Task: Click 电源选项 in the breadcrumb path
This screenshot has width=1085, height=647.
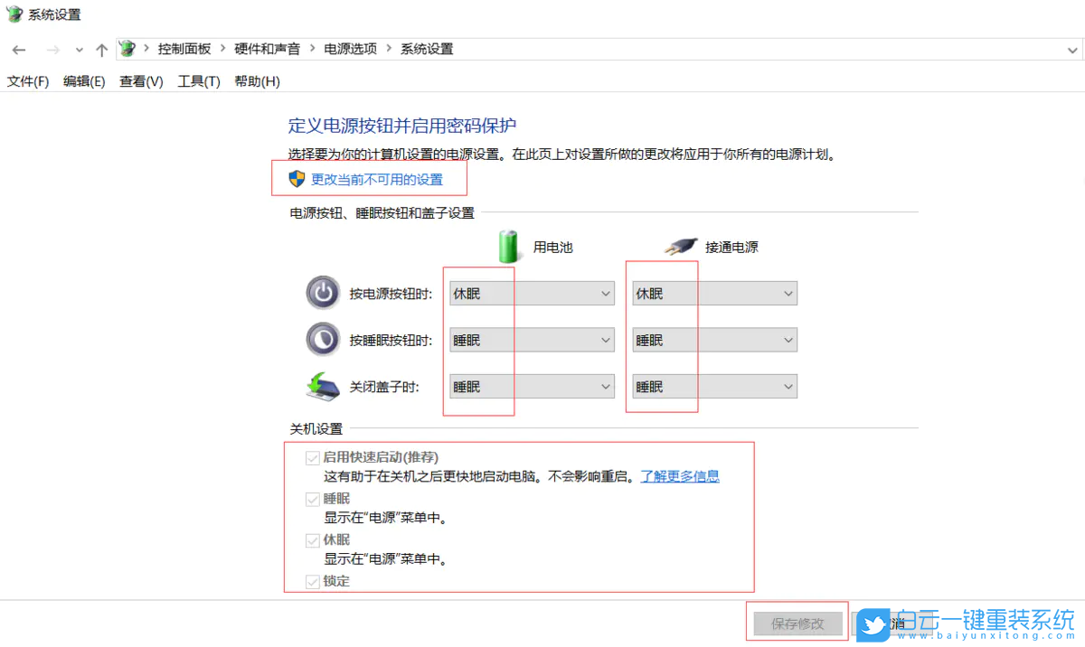Action: pos(350,48)
